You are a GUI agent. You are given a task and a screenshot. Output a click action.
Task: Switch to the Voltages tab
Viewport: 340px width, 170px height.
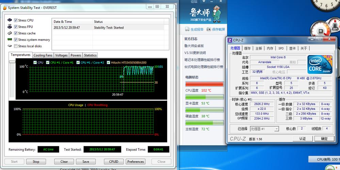(61, 55)
